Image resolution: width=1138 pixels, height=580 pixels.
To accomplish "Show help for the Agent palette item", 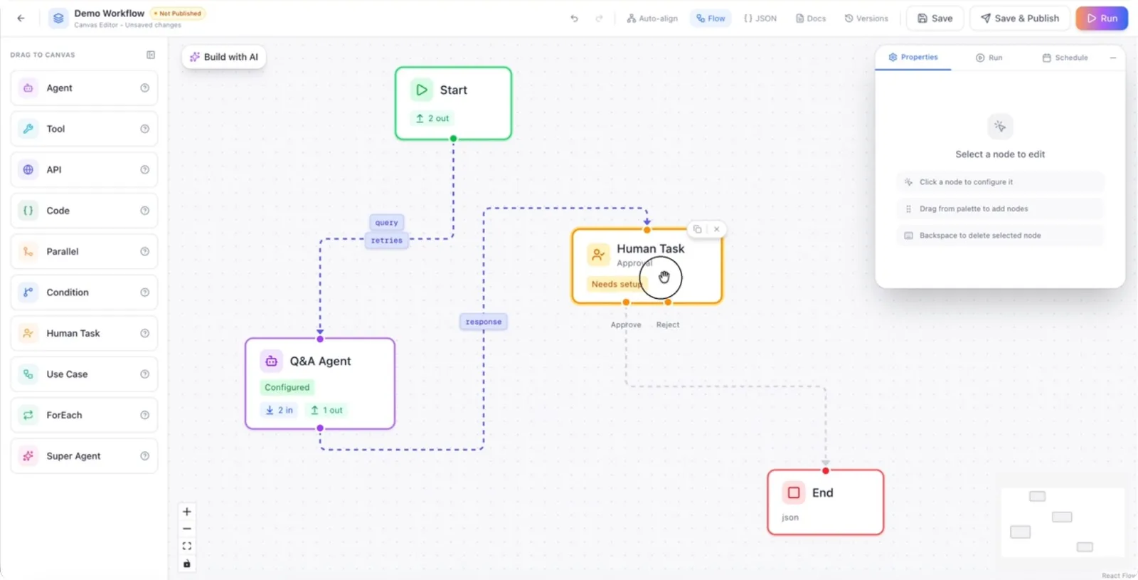I will 145,88.
